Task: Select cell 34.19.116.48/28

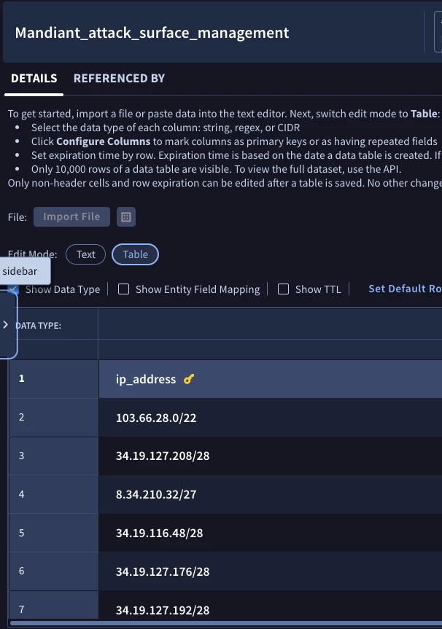Action: point(270,533)
